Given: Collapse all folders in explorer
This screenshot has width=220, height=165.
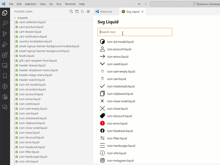Looking at the screenshot, I should coord(88,12).
